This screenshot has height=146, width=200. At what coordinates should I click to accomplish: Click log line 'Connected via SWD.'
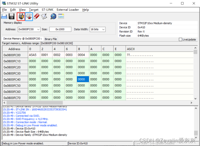21,116
